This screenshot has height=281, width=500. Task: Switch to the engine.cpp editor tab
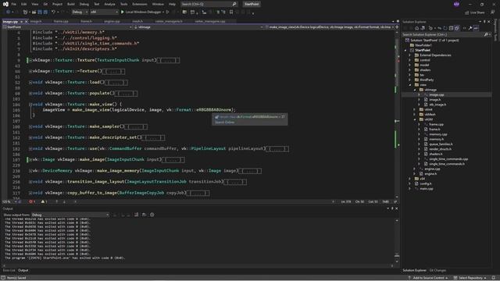point(112,21)
